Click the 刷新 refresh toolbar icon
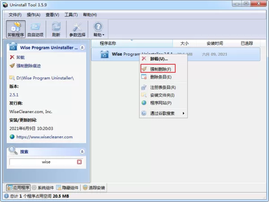269x202 pixels. [x=56, y=29]
